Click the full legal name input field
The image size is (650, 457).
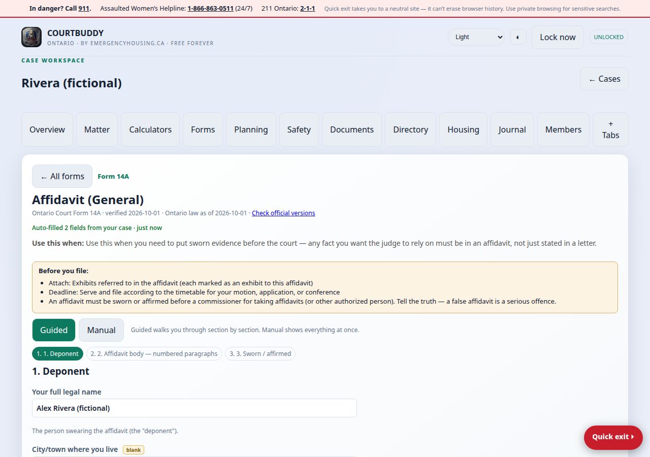click(x=194, y=408)
